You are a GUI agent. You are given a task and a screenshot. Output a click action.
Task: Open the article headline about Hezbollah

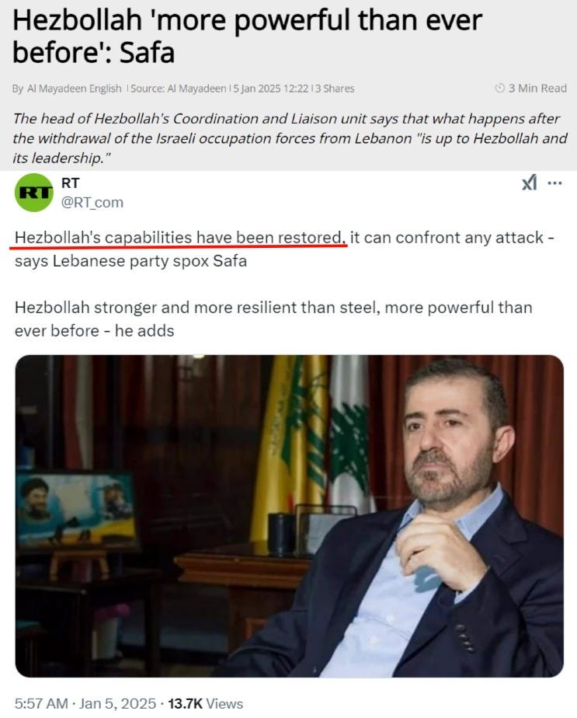(x=247, y=37)
